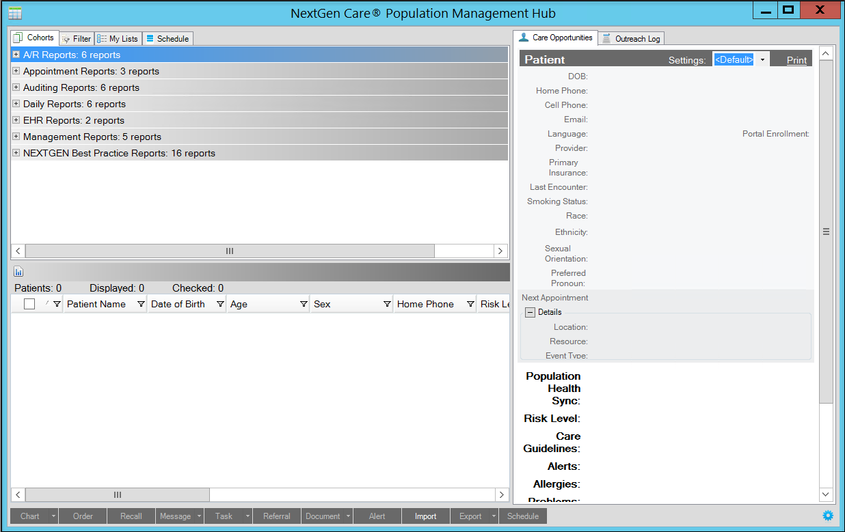Viewport: 845px width, 532px height.
Task: Expand NEXTGEN Best Practice Reports group
Action: click(16, 153)
